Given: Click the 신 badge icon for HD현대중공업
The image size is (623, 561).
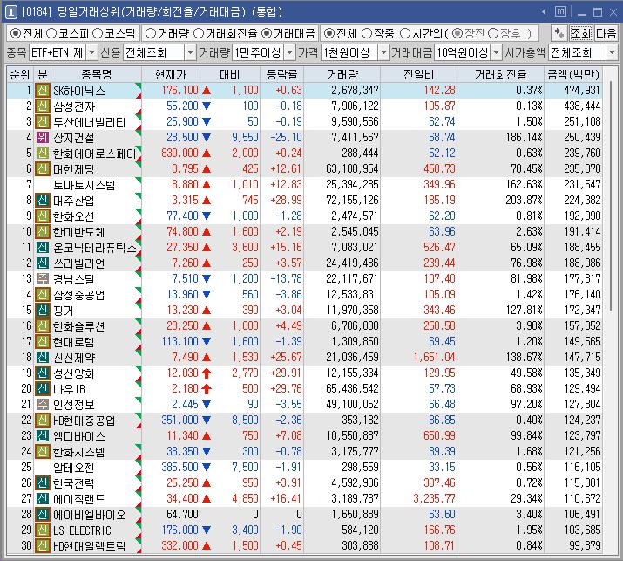Looking at the screenshot, I should click(x=42, y=421).
